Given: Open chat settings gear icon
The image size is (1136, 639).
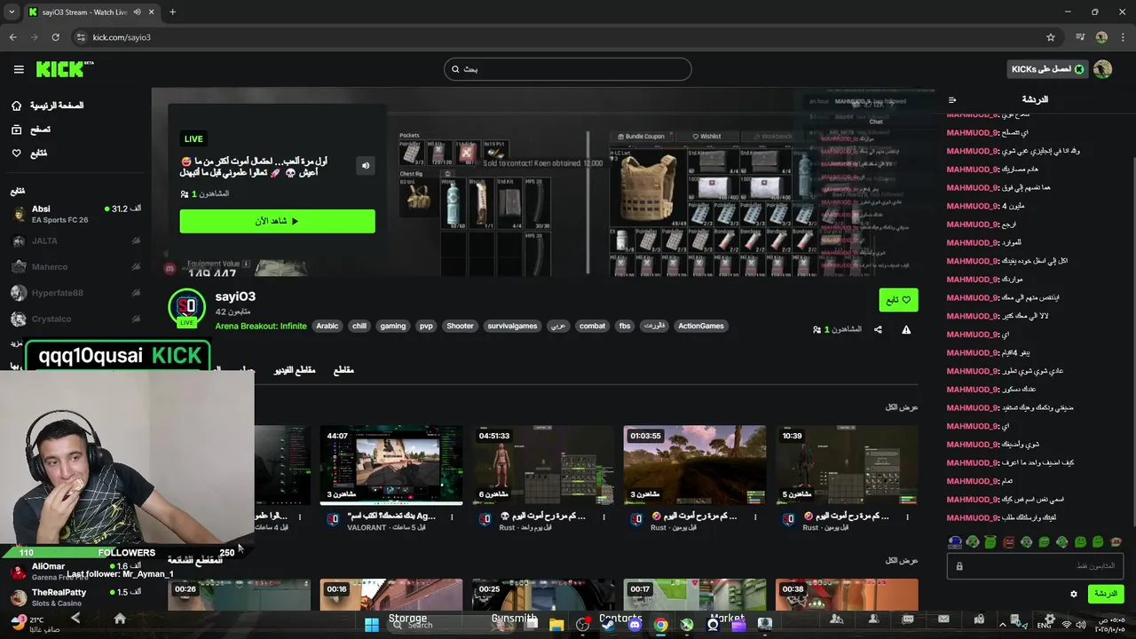Looking at the screenshot, I should click(1074, 594).
